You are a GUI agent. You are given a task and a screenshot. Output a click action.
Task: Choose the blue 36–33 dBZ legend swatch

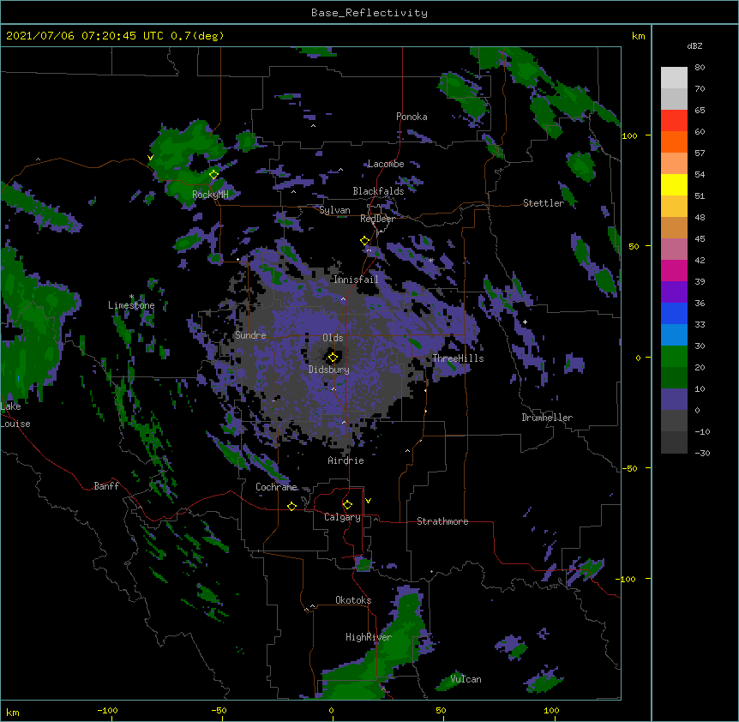pyautogui.click(x=674, y=313)
